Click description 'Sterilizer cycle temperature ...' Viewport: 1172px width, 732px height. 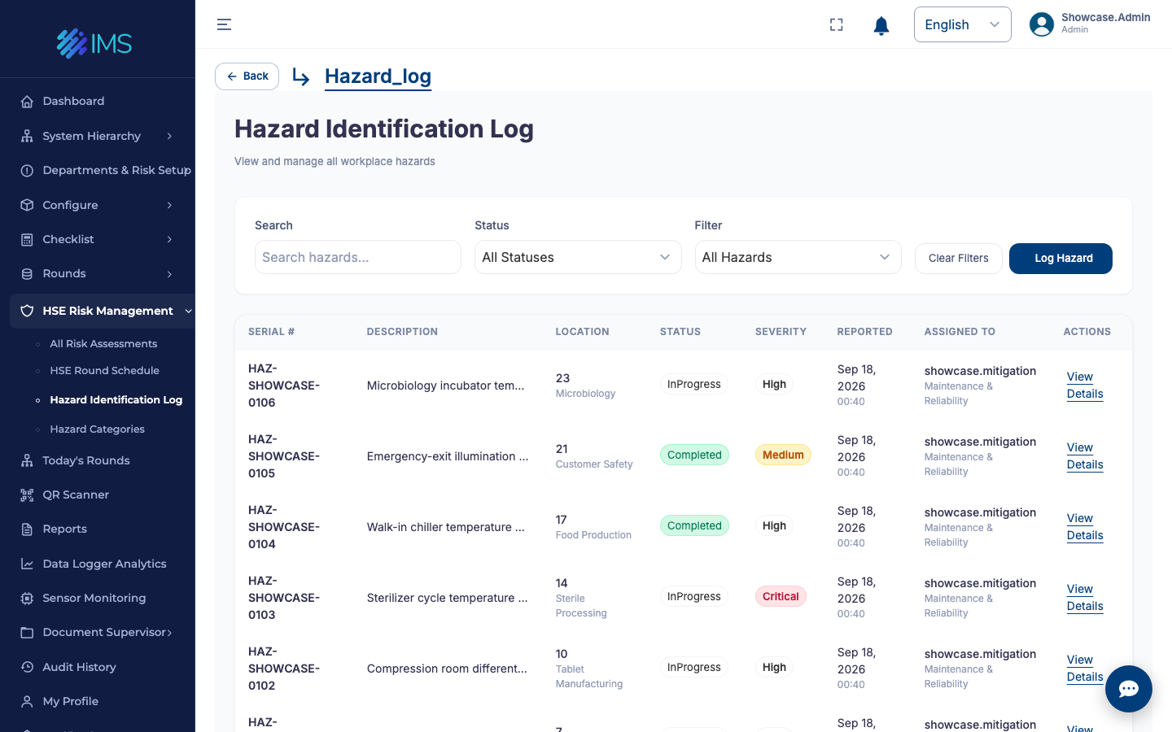point(447,598)
